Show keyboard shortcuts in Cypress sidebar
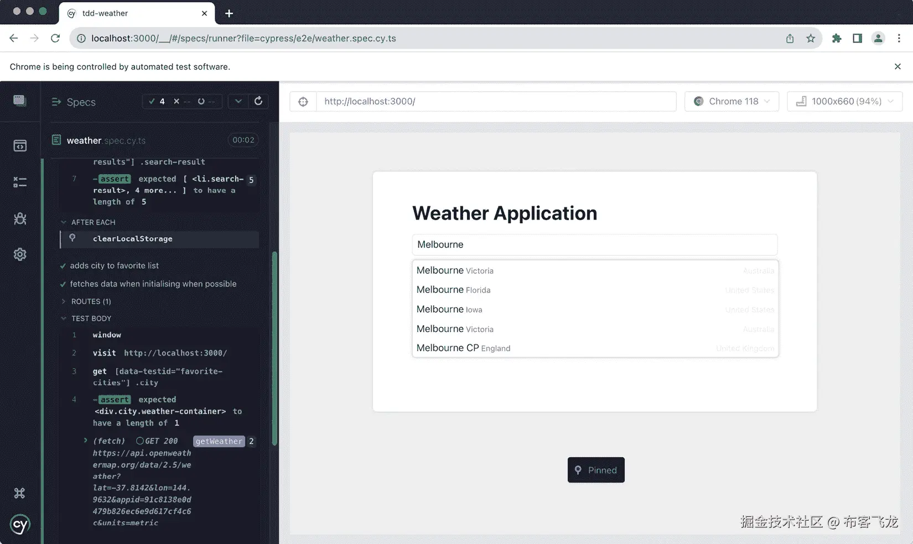This screenshot has height=544, width=913. pyautogui.click(x=20, y=493)
